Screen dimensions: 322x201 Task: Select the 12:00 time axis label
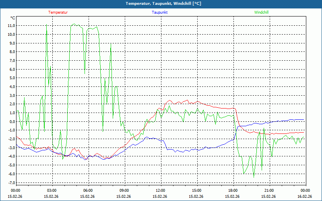click(x=160, y=191)
